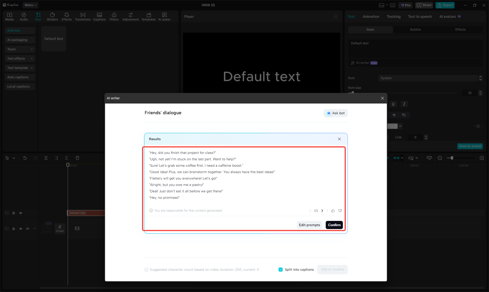Toggle underline text formatting
Screen dimensions: 489x292
coord(393,104)
